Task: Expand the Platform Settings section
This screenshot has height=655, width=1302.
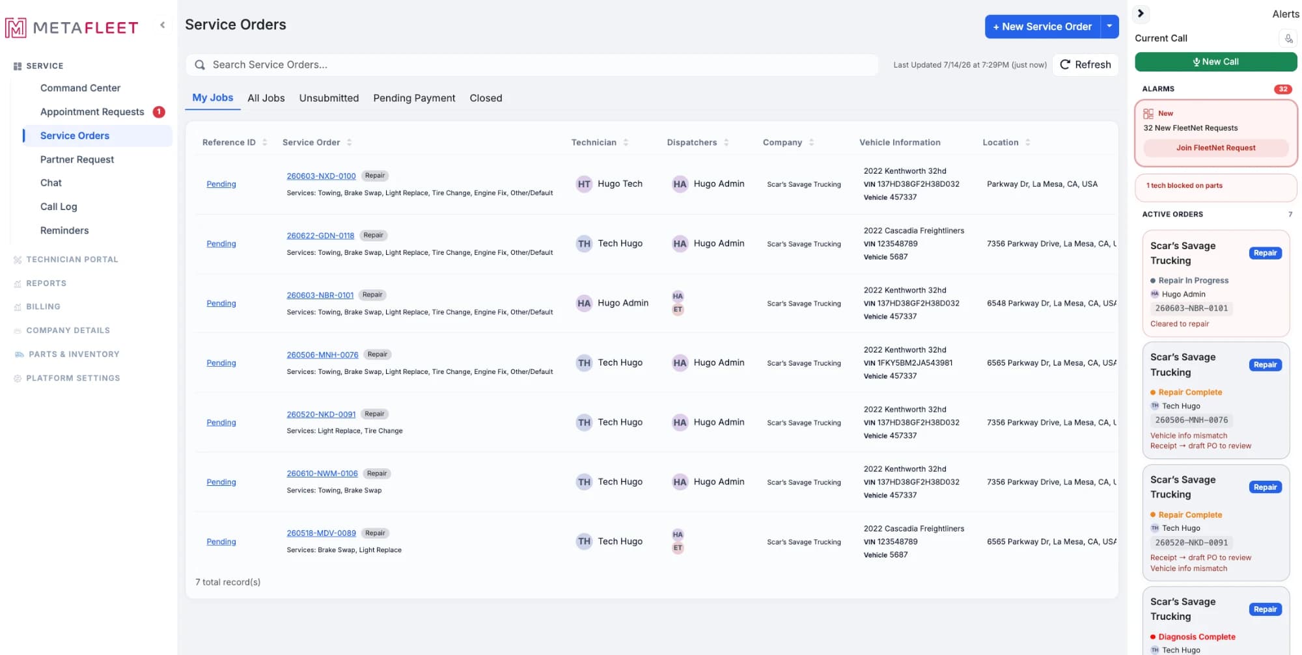Action: [73, 379]
